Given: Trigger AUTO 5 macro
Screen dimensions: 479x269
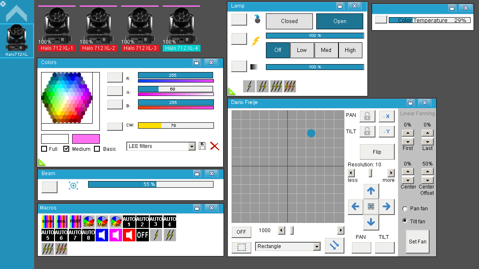Looking at the screenshot, I should coord(48,235).
